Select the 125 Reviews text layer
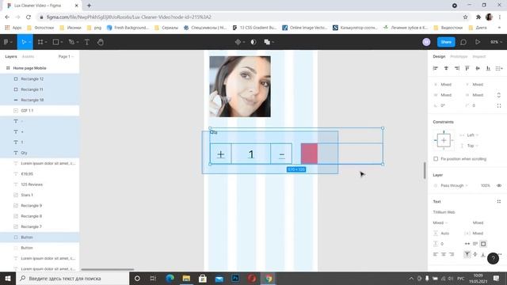This screenshot has height=285, width=507. (x=40, y=184)
